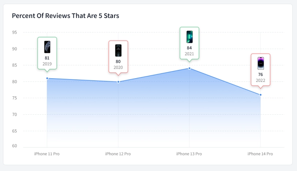297x171 pixels.
Task: Click the iPhone 12 Pro axis label
Action: [118, 154]
